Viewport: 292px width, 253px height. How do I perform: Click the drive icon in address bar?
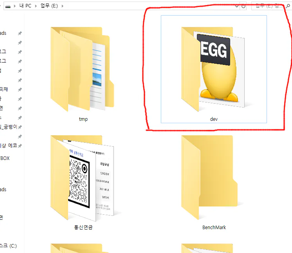[x=8, y=6]
